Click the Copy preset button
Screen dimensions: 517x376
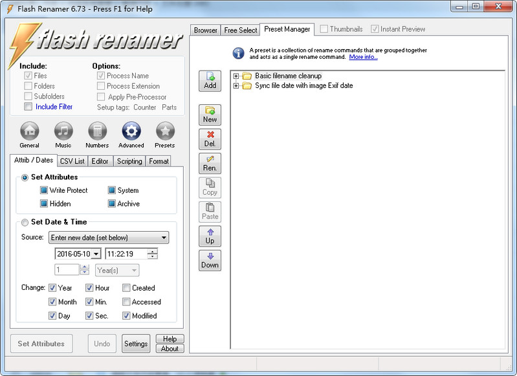(210, 188)
